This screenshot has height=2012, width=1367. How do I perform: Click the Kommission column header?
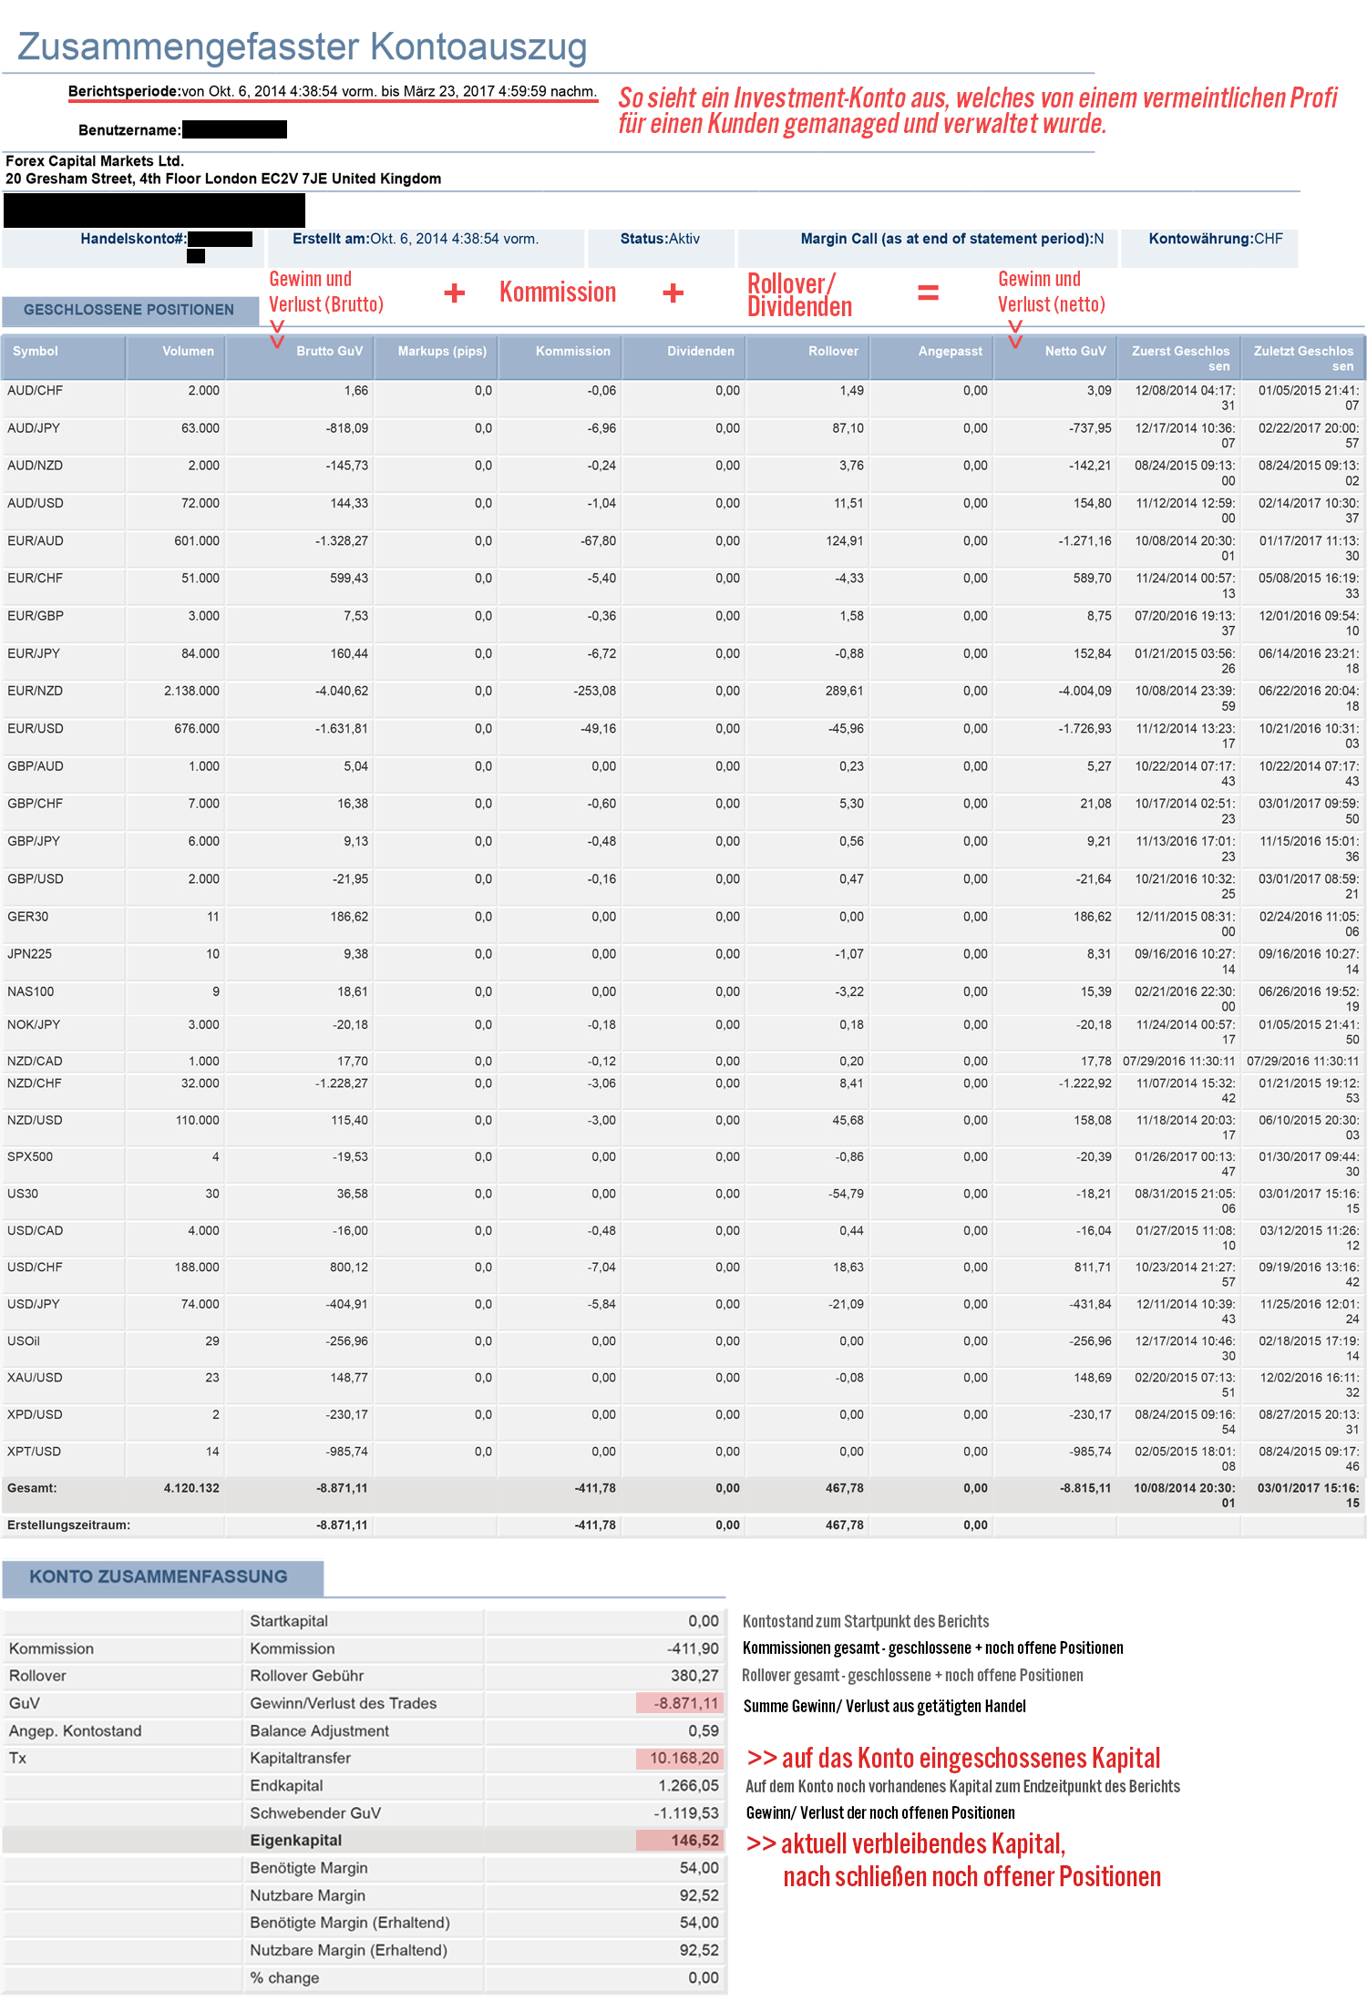coord(560,357)
